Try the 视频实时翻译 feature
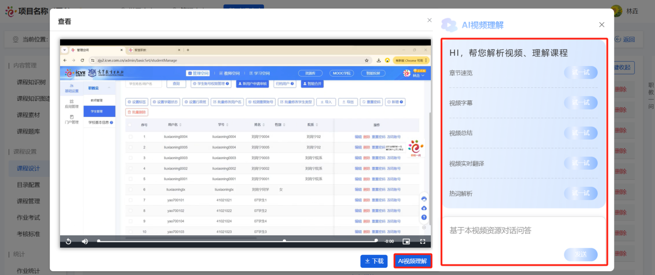 click(580, 163)
